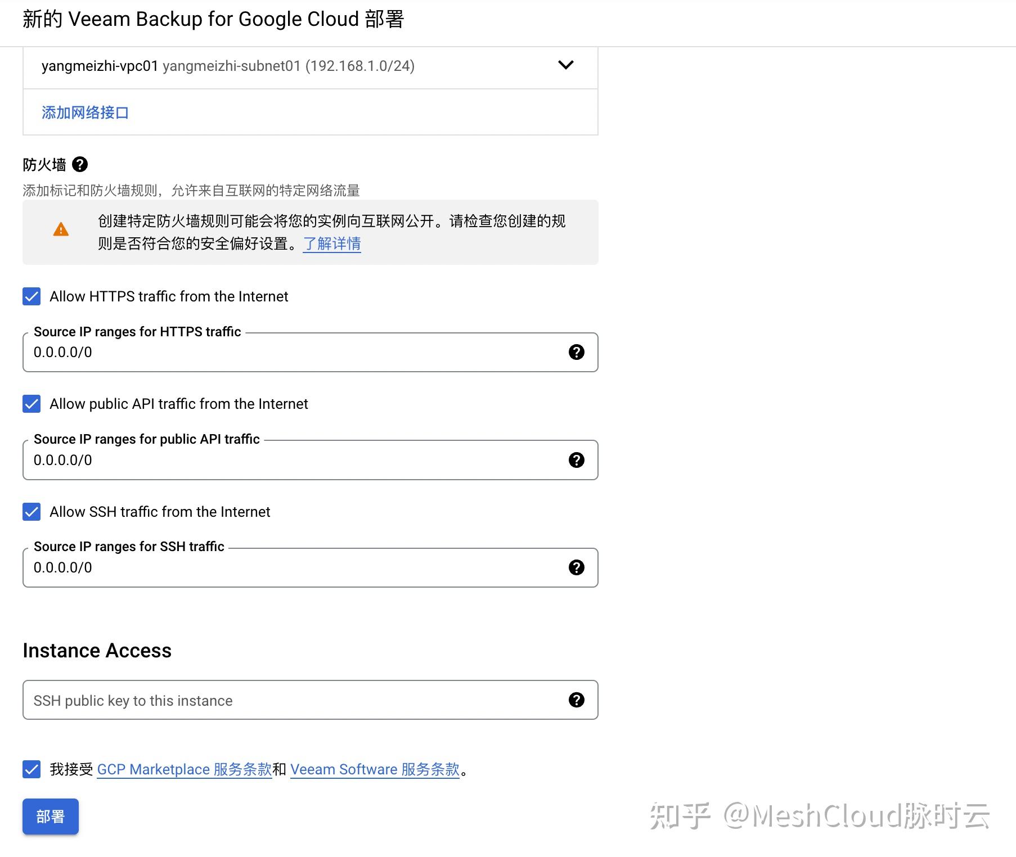Click the help icon for HTTPS source IP ranges

click(576, 353)
